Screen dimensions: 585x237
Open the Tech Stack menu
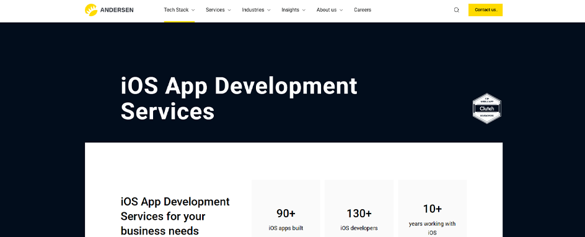180,10
